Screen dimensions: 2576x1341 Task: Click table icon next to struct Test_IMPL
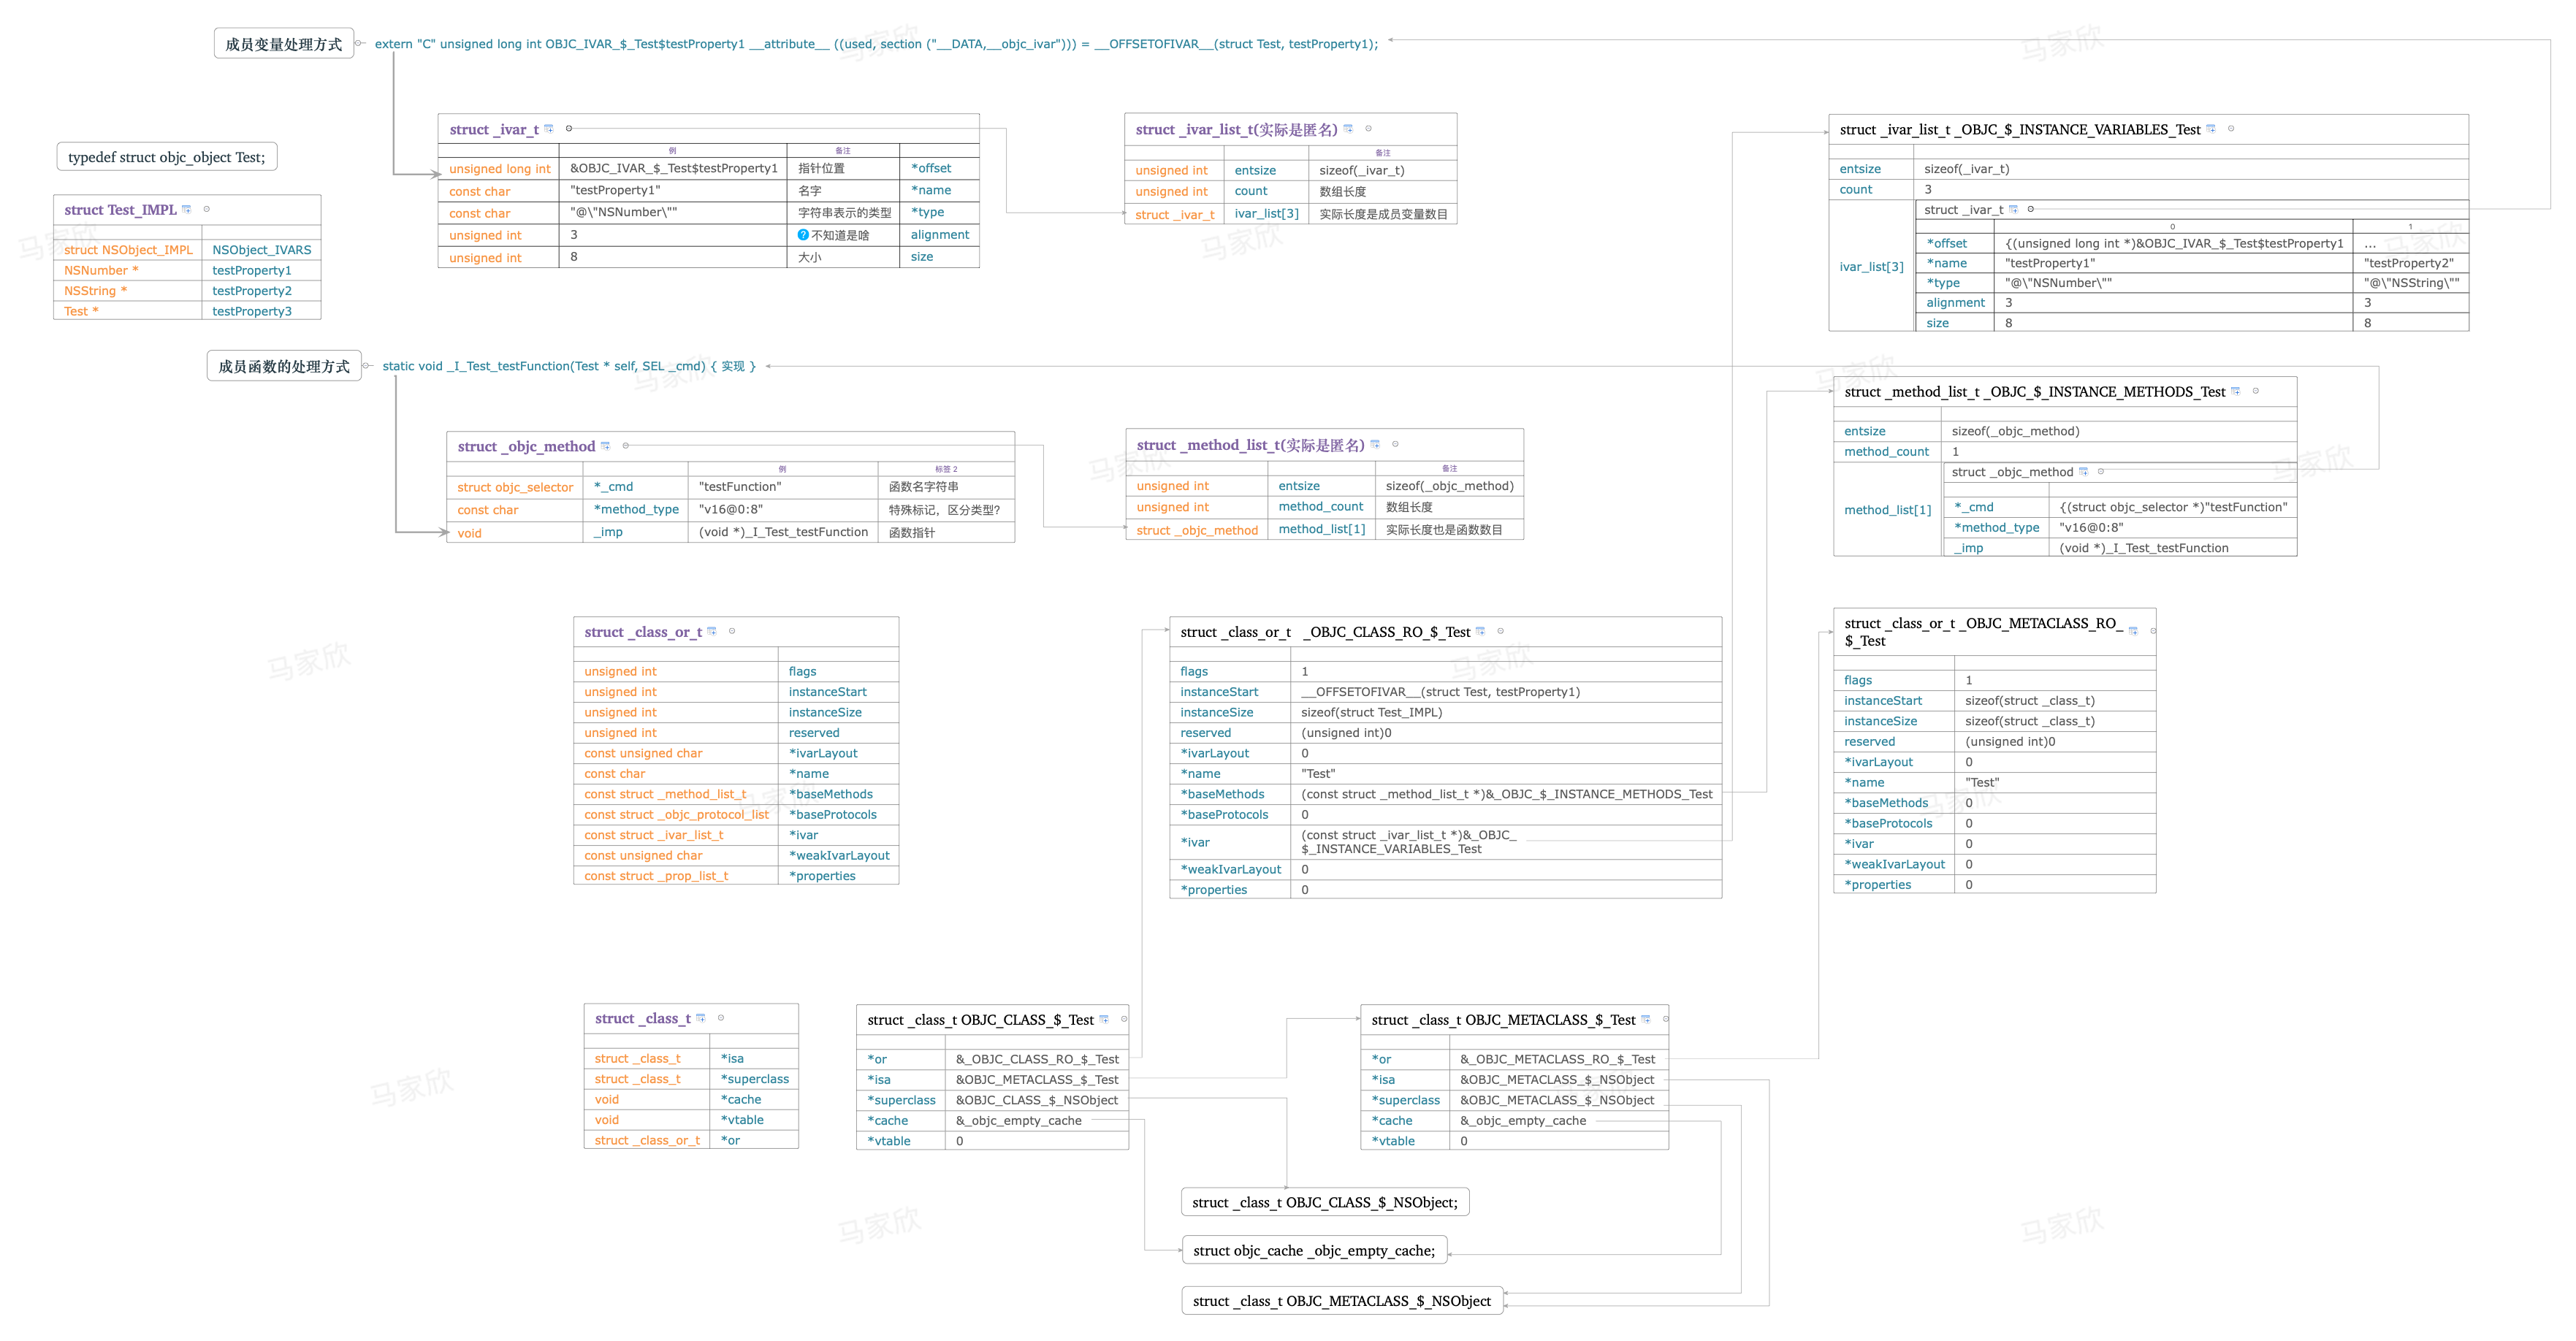pyautogui.click(x=186, y=210)
